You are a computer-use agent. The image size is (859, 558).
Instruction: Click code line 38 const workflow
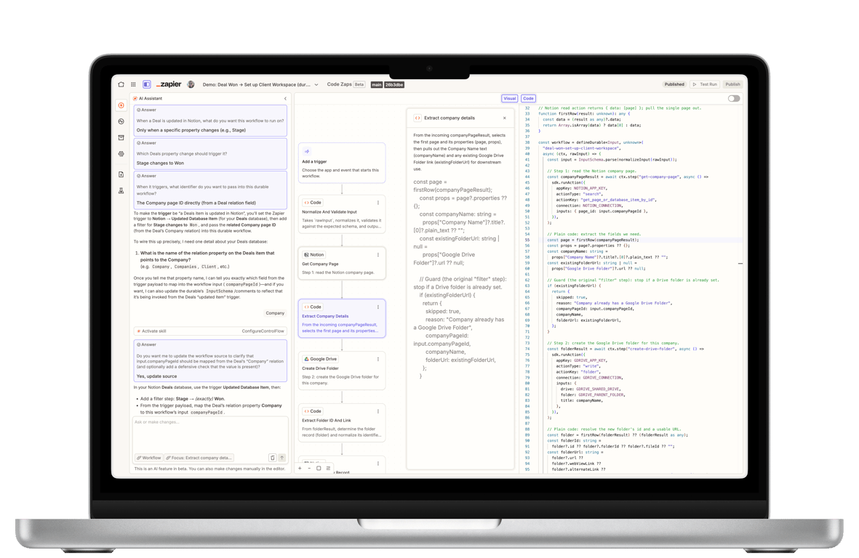(x=591, y=142)
